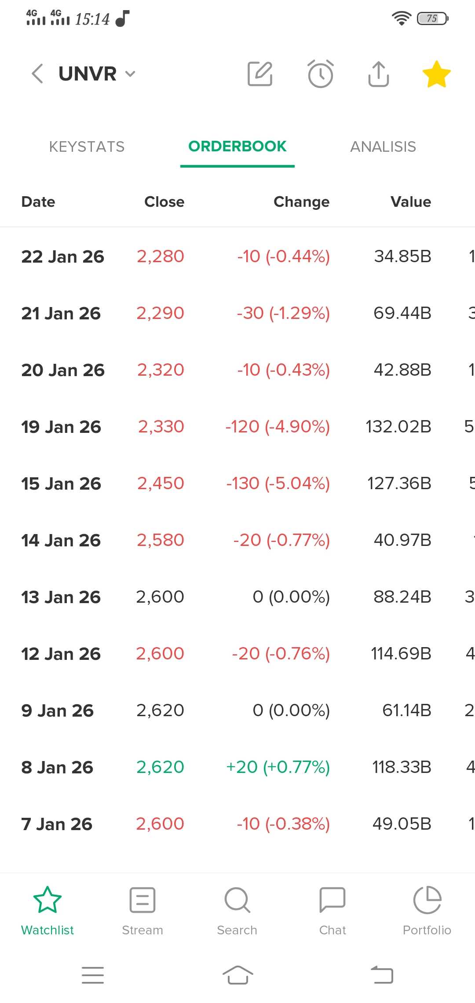Toggle the yellow favorite star

click(436, 73)
